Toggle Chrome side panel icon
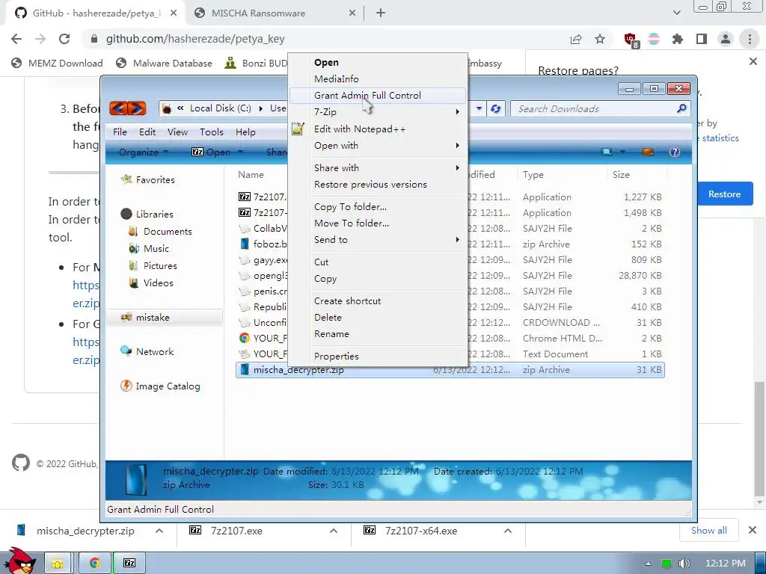This screenshot has width=766, height=574. coord(702,39)
